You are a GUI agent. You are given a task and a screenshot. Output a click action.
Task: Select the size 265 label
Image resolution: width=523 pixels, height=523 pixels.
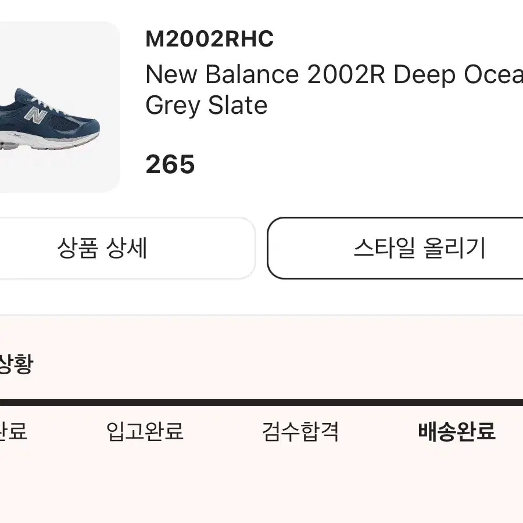[170, 164]
